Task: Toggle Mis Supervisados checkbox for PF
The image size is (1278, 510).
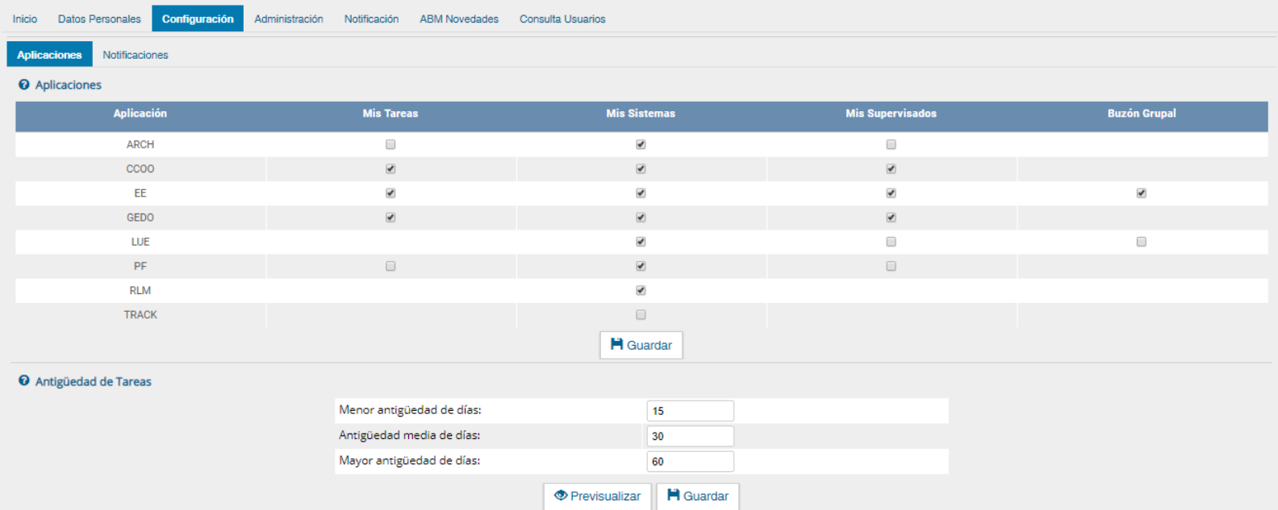Action: (x=891, y=266)
